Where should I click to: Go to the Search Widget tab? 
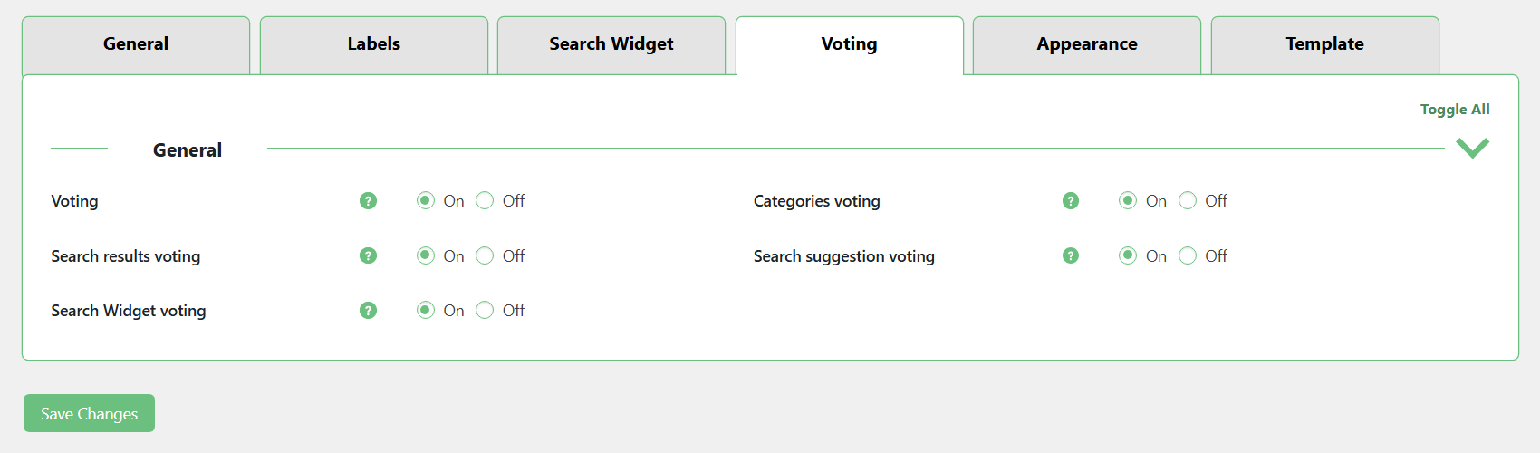611,44
